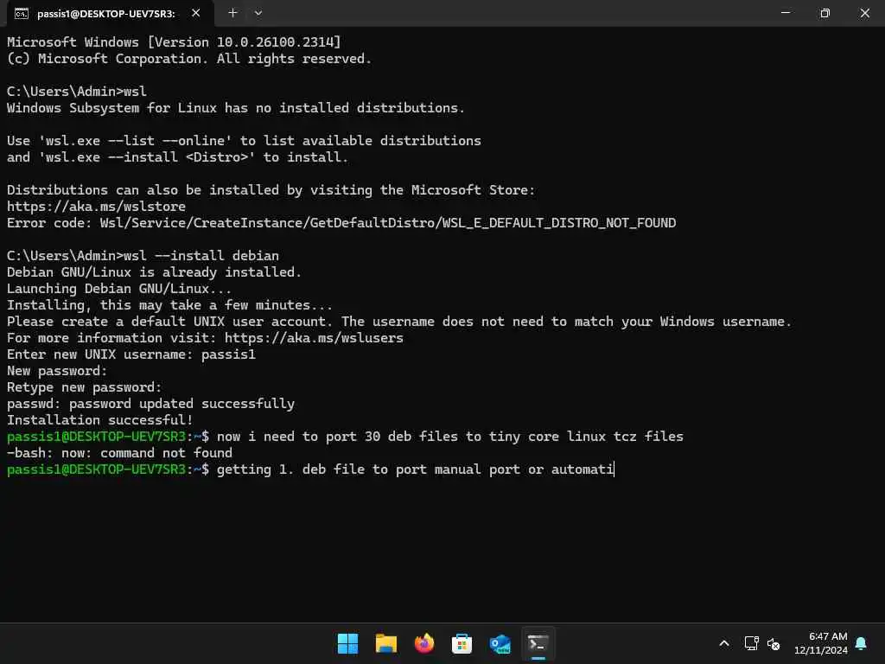This screenshot has width=885, height=664.
Task: Click 'passwd: password updated successfully' line
Action: coord(150,404)
